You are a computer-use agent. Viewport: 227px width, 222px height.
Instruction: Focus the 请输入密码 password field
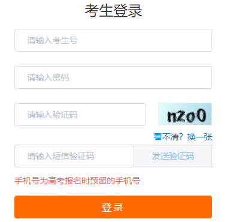tap(113, 77)
